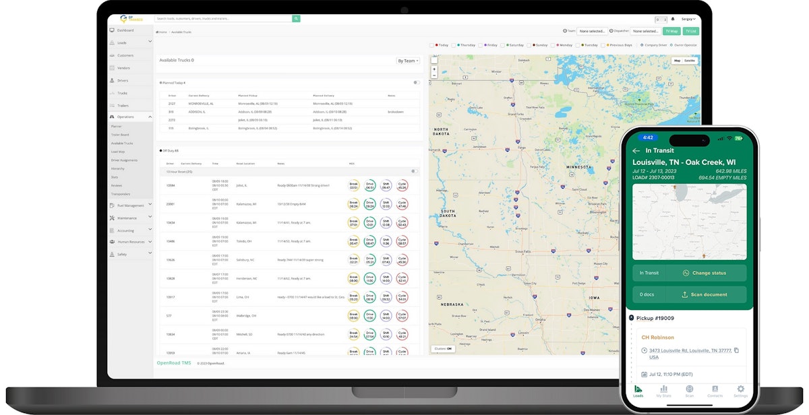The image size is (809, 415).
Task: Open Dashboard from the sidebar
Action: pyautogui.click(x=125, y=30)
